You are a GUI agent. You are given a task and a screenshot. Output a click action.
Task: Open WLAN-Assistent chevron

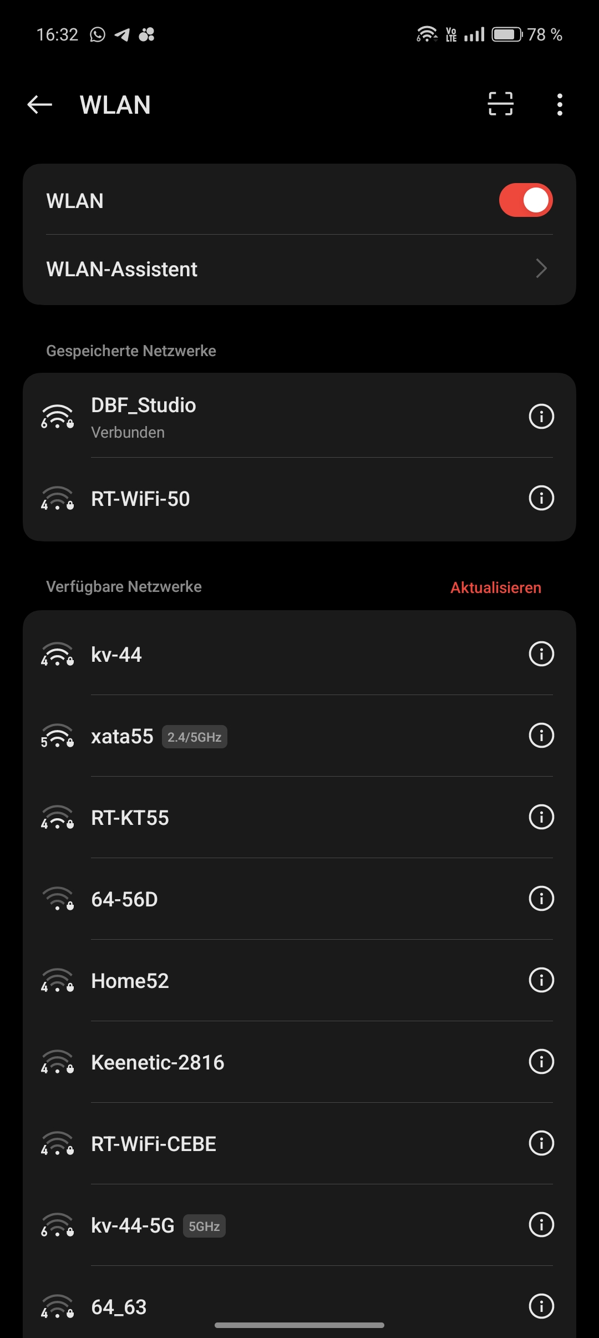tap(541, 269)
